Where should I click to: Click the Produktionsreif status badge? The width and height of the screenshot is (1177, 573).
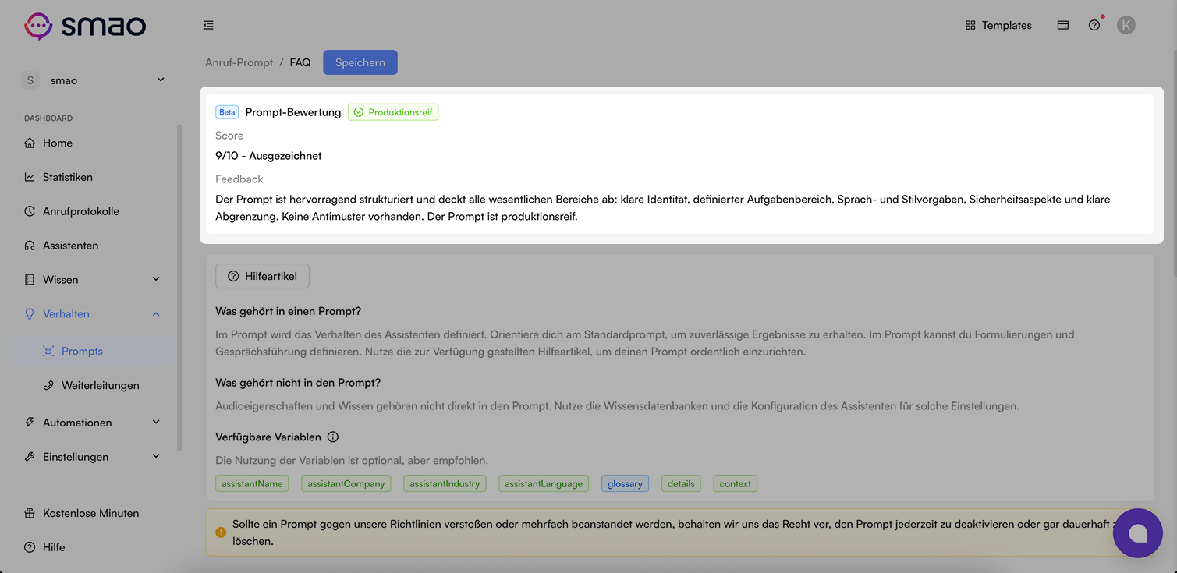pos(393,112)
